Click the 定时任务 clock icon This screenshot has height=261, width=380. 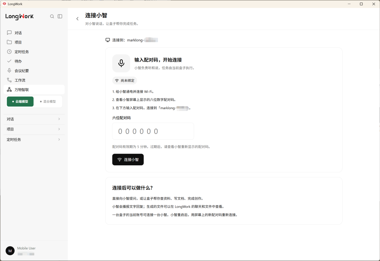(x=9, y=52)
